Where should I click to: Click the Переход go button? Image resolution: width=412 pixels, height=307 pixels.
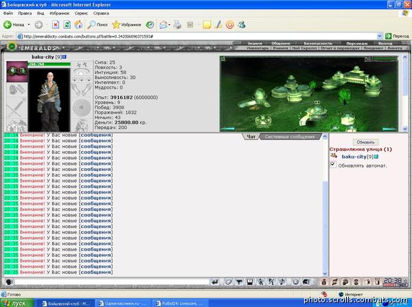coord(397,36)
